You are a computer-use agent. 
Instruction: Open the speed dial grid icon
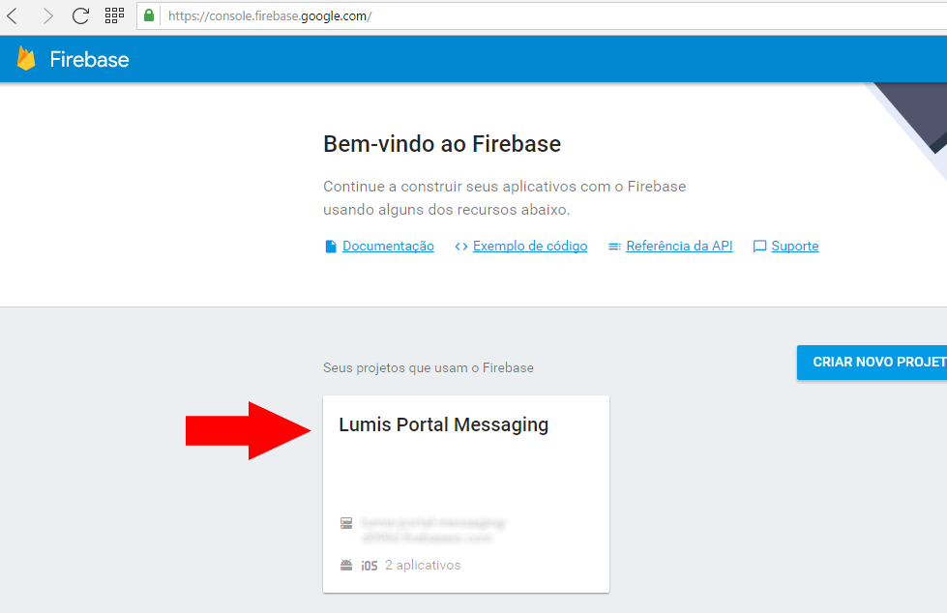click(114, 15)
